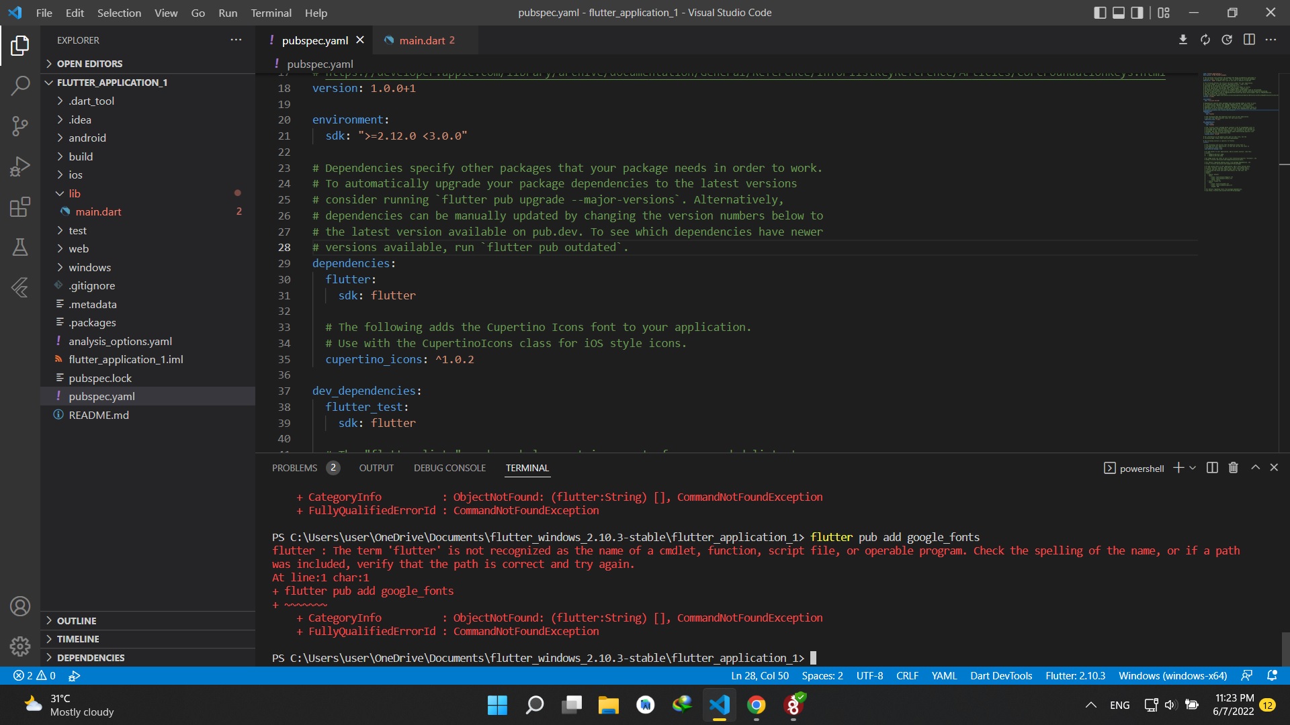1290x725 pixels.
Task: Open the Accounts menu icon
Action: coord(20,606)
